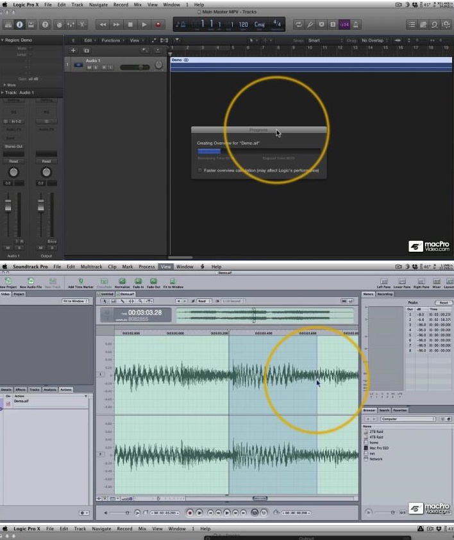Screen dimensions: 454x540
Task: Toggle the Left Pane icon in Soundtrack Pro
Action: 383,283
